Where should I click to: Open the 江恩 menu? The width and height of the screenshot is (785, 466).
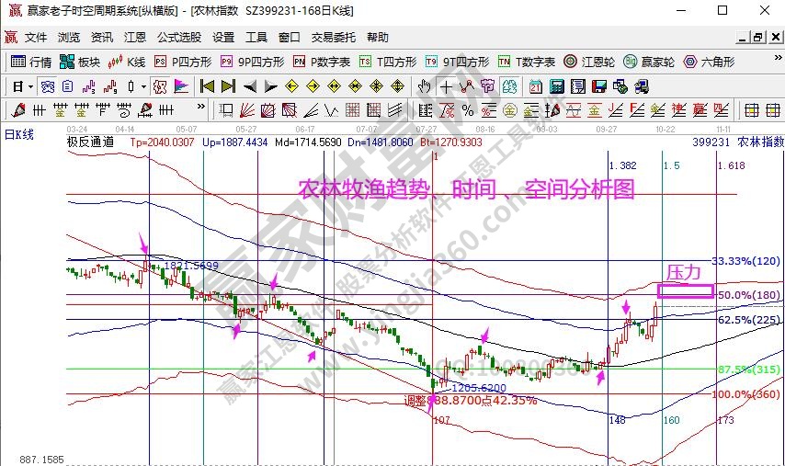click(x=134, y=38)
